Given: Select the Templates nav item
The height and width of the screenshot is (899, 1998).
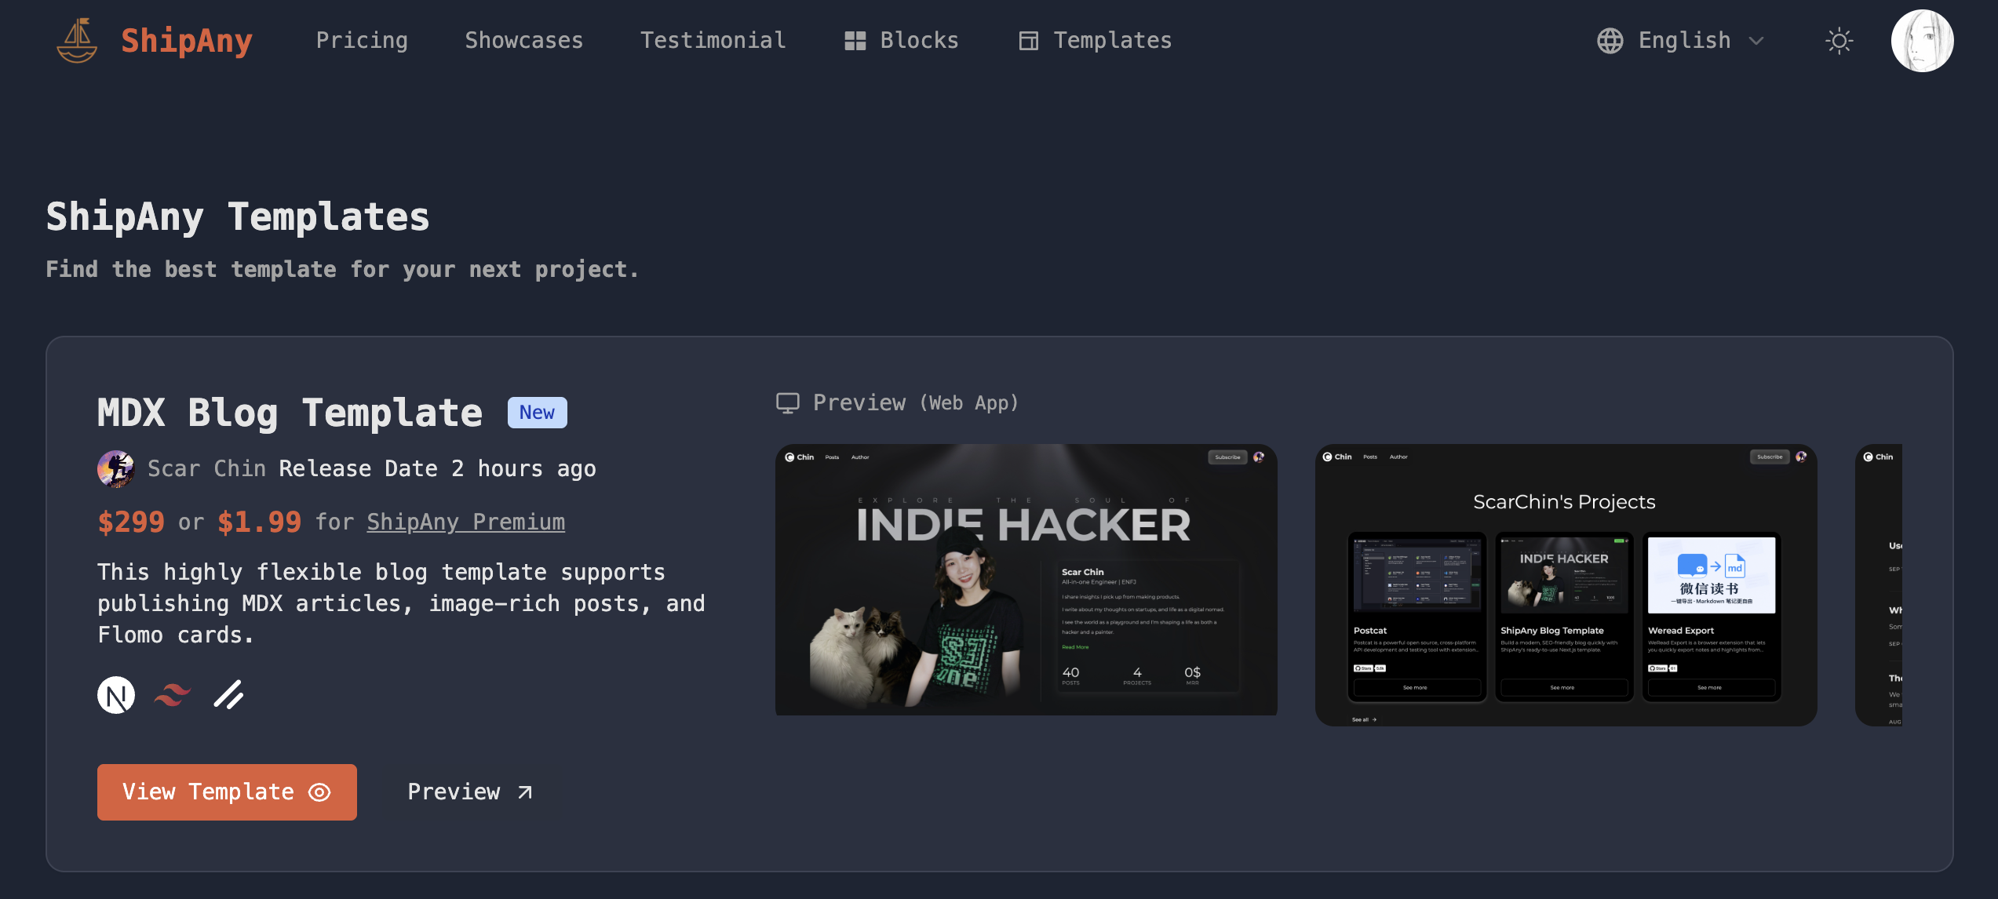Looking at the screenshot, I should (1095, 41).
